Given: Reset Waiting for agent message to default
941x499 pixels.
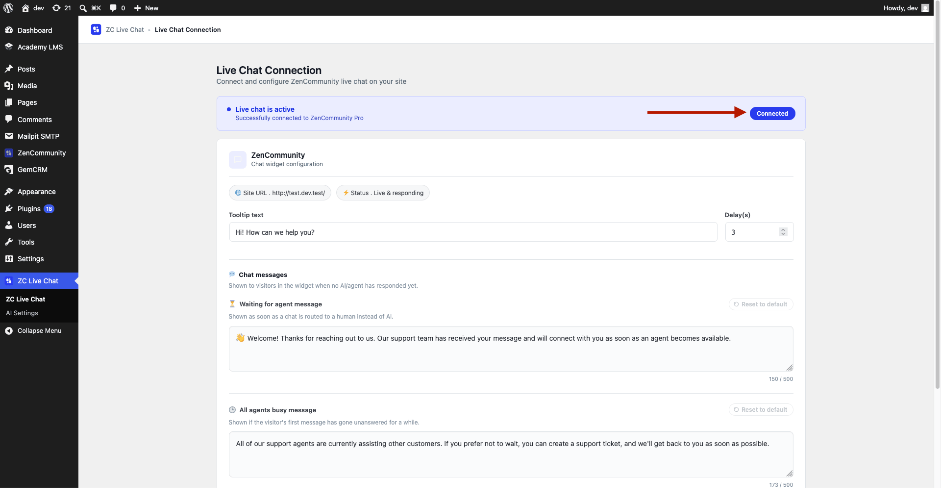Looking at the screenshot, I should pos(761,304).
